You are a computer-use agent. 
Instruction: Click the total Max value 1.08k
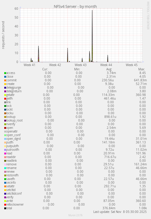[142, 208]
